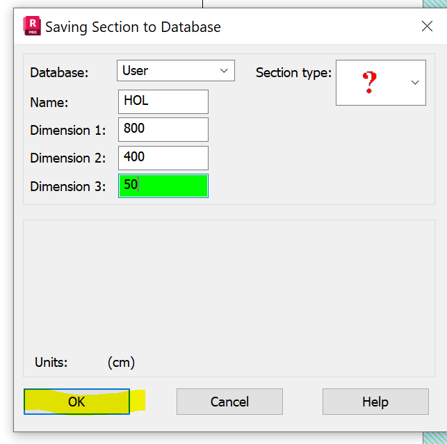Click the red question mark section type icon
This screenshot has width=447, height=444.
370,83
